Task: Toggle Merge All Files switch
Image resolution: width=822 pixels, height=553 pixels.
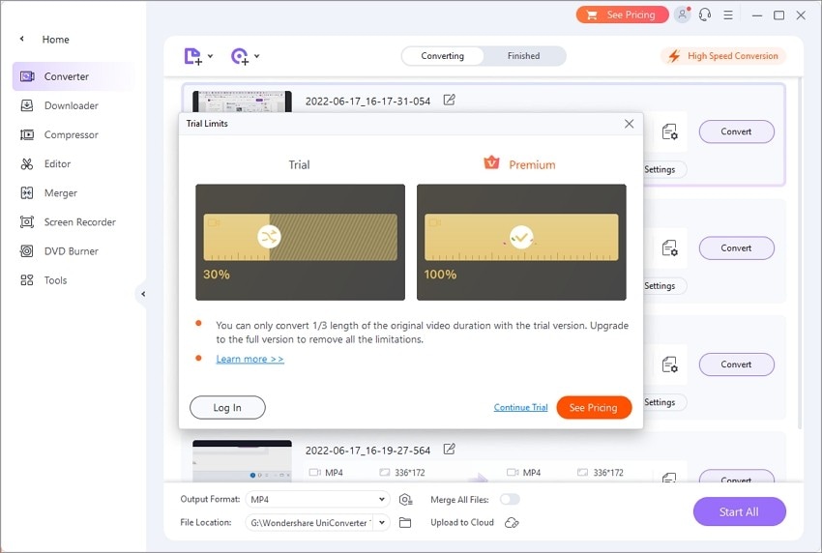Action: pyautogui.click(x=510, y=499)
